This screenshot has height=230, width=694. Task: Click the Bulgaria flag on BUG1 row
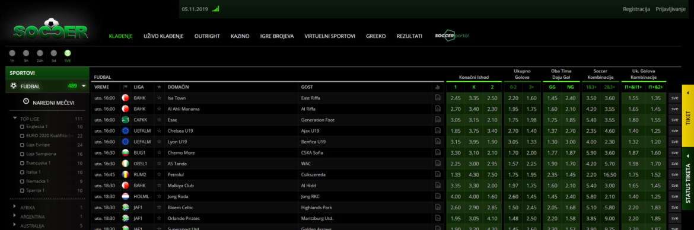pos(125,152)
